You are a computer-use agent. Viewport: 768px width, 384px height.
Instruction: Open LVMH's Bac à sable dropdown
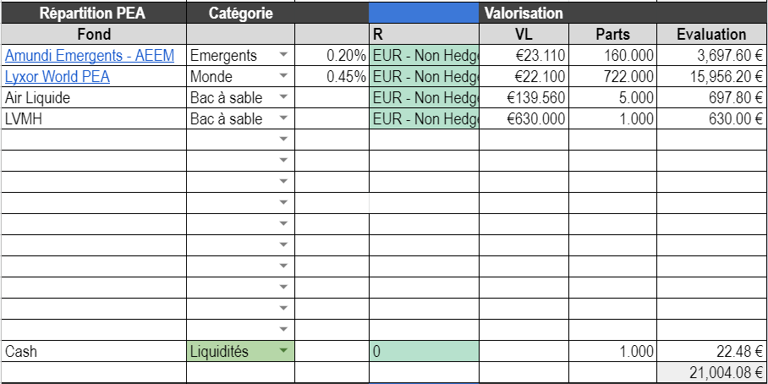click(x=283, y=119)
